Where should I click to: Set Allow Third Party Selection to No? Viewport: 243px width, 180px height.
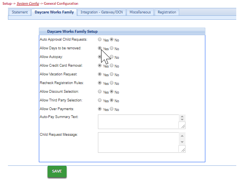111,100
